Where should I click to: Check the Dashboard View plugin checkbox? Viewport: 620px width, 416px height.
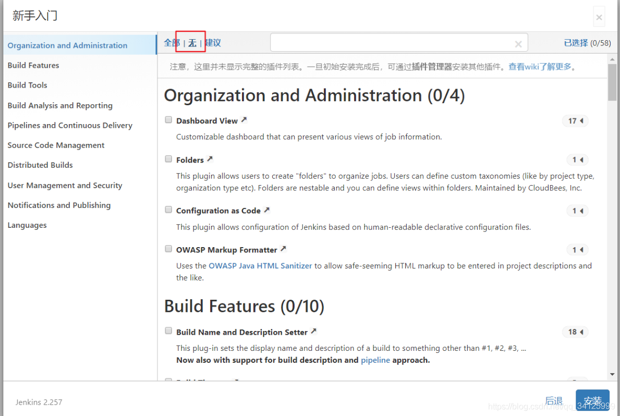[x=168, y=120]
